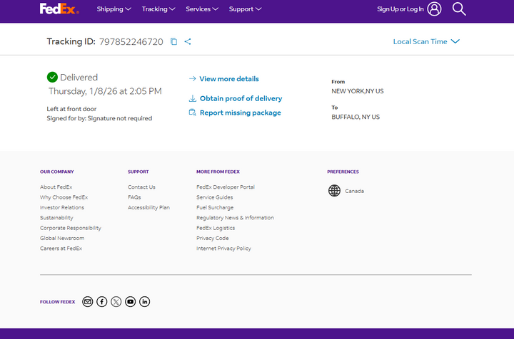
Task: Open FAQs footer link
Action: (x=134, y=197)
